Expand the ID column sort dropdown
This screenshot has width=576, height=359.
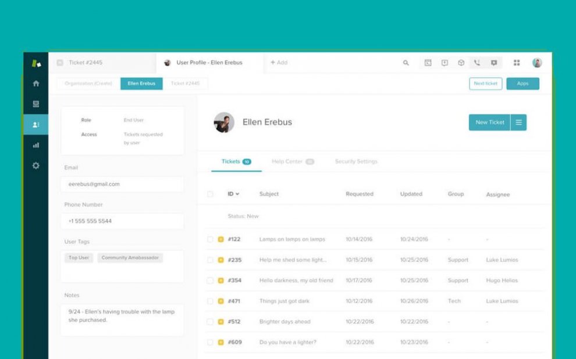tap(233, 194)
